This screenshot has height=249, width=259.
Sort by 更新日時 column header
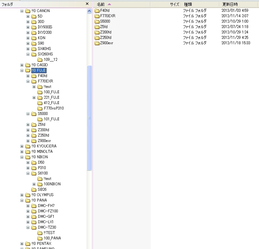tap(239, 4)
